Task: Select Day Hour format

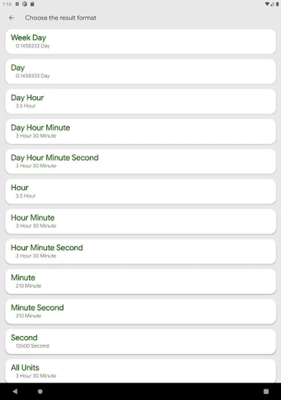Action: pos(140,101)
